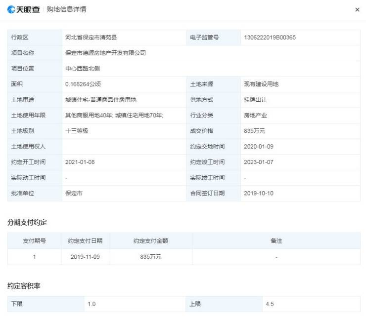Click supply method value 挂牌出让
Screen dimensions: 366x317
(255, 100)
